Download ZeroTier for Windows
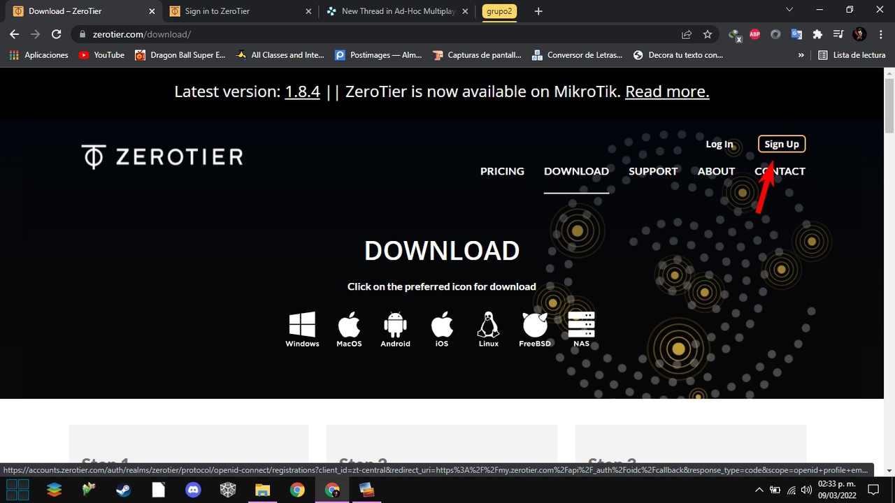 click(x=302, y=329)
